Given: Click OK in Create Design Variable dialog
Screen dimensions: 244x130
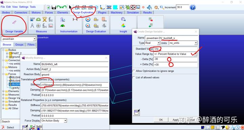Looking at the screenshot, I should click(161, 120).
